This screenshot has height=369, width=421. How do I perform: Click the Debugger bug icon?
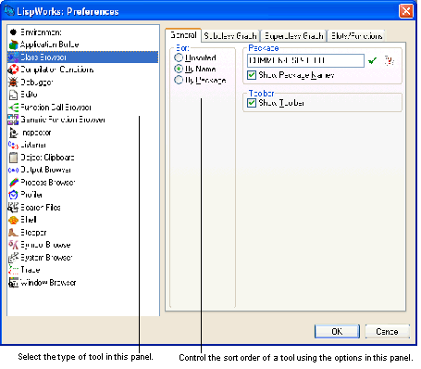pos(13,82)
